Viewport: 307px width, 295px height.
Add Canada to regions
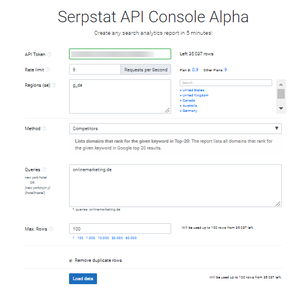coord(187,100)
